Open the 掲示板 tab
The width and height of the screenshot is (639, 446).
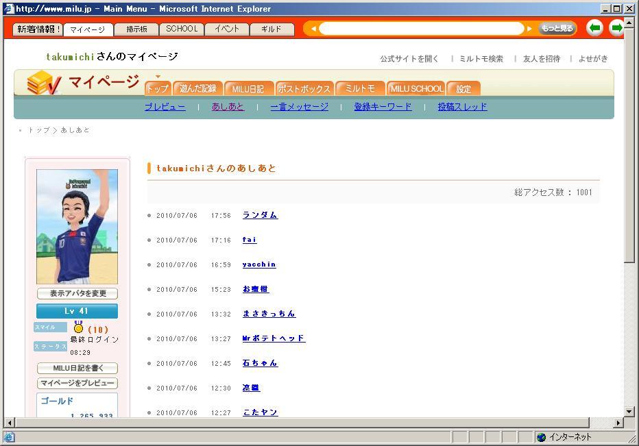coord(136,29)
